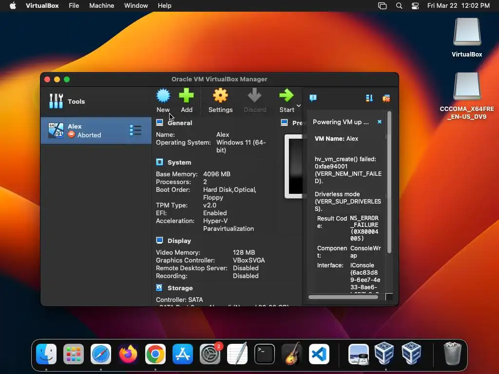Open the Tools icon in sidebar
This screenshot has height=374, width=499.
tap(56, 101)
